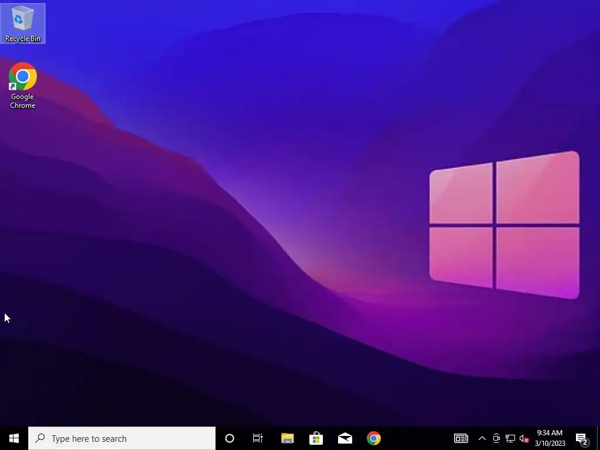Open clock showing 9:34 AM 3/10/2023
This screenshot has height=450, width=600.
550,438
